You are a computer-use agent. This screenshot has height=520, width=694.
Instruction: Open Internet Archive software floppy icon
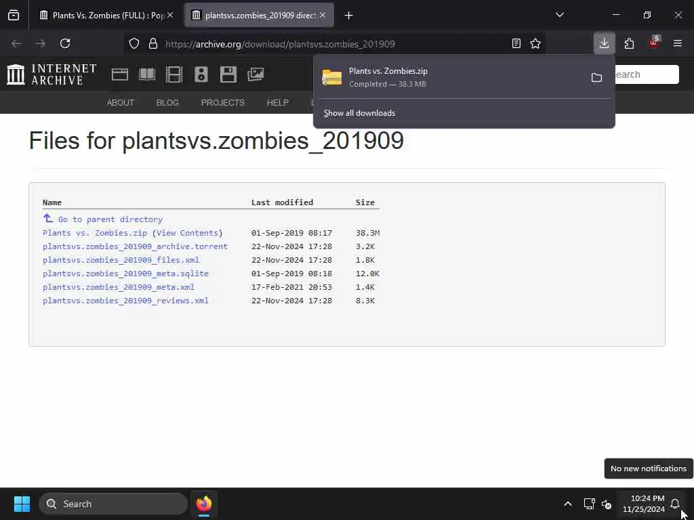coord(228,74)
